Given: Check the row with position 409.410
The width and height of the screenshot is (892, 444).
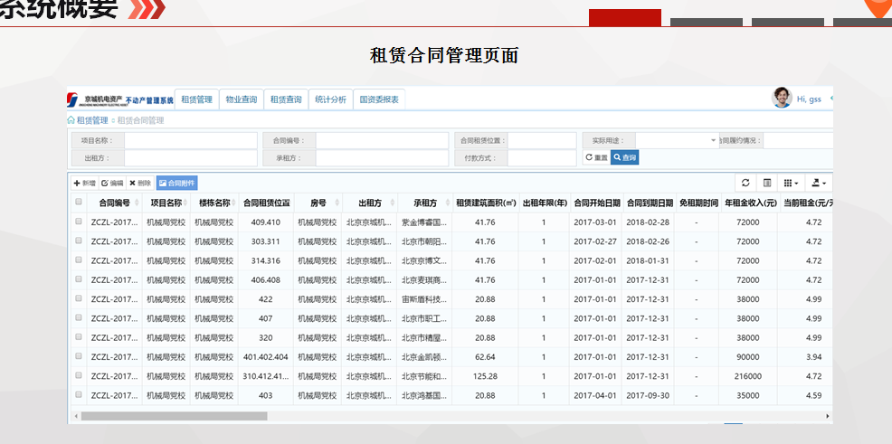Looking at the screenshot, I should [x=79, y=222].
